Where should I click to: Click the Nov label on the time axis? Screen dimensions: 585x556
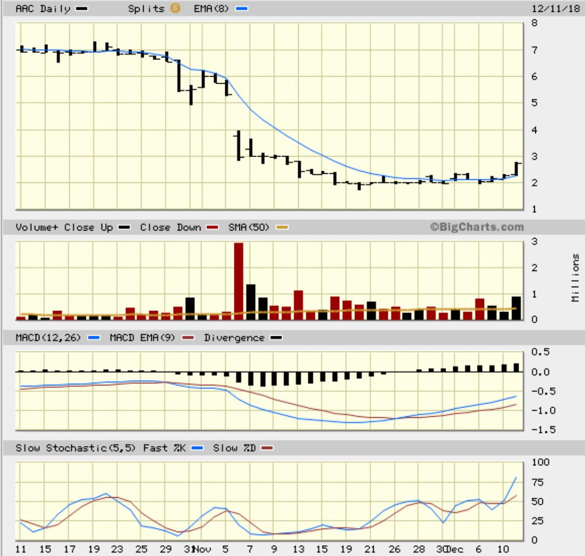pos(203,549)
